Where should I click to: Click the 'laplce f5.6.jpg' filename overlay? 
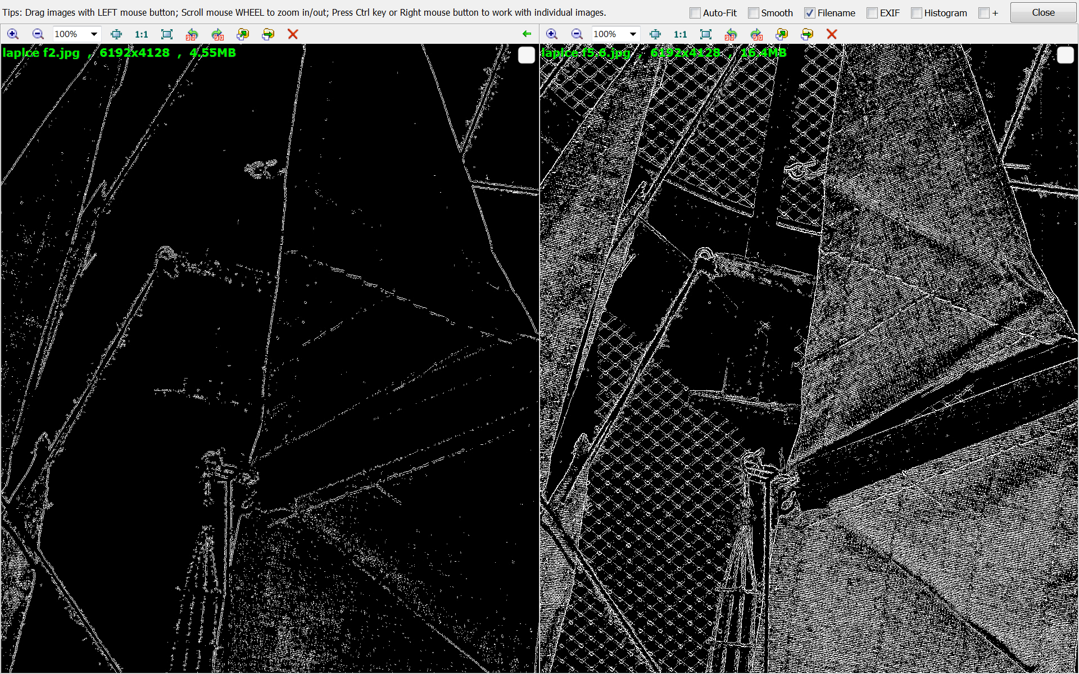(x=586, y=53)
